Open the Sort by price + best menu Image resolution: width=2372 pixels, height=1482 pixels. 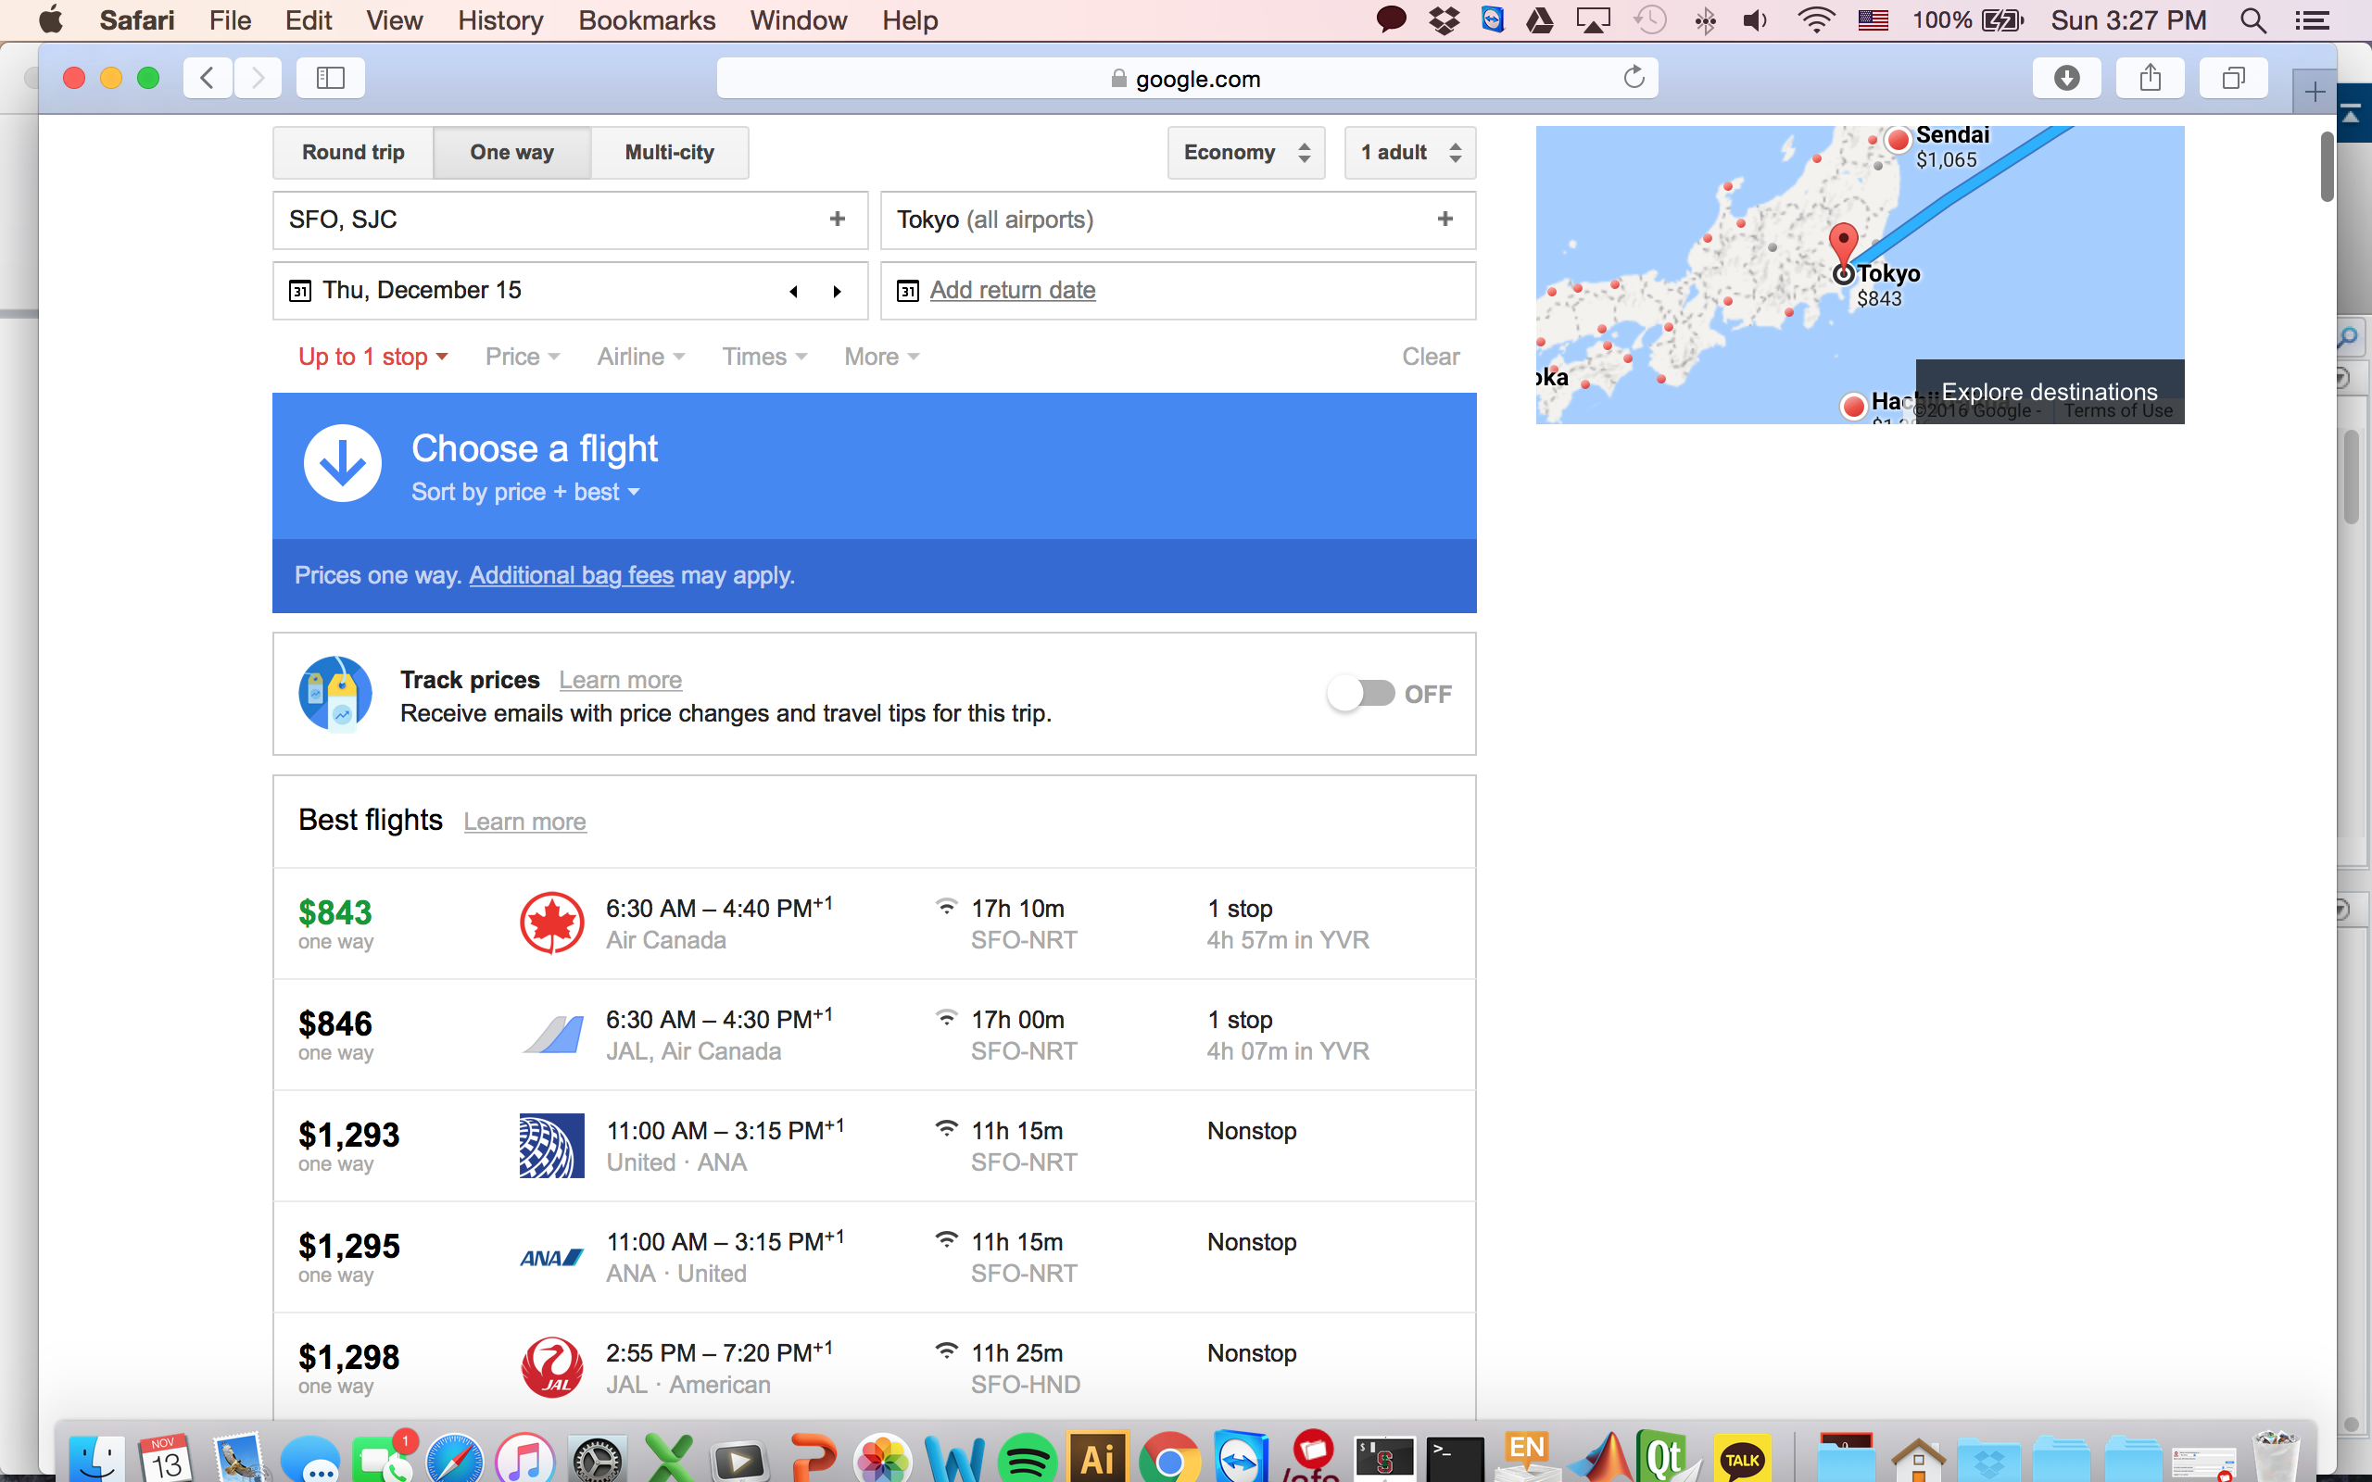[x=525, y=492]
